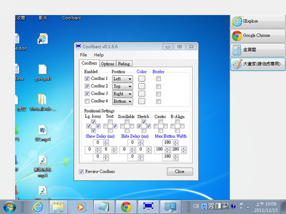Click the top Show Delay value field
The width and height of the screenshot is (286, 214).
tap(98, 143)
